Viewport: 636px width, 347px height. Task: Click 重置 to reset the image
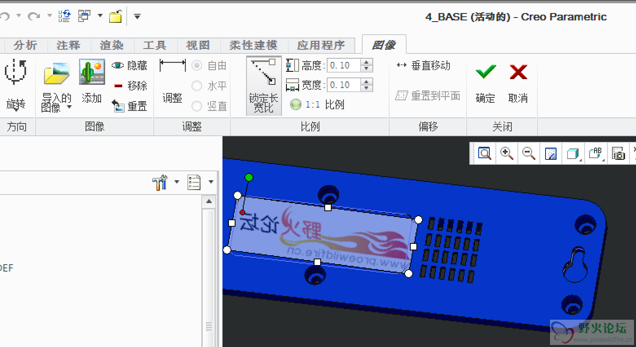click(129, 106)
